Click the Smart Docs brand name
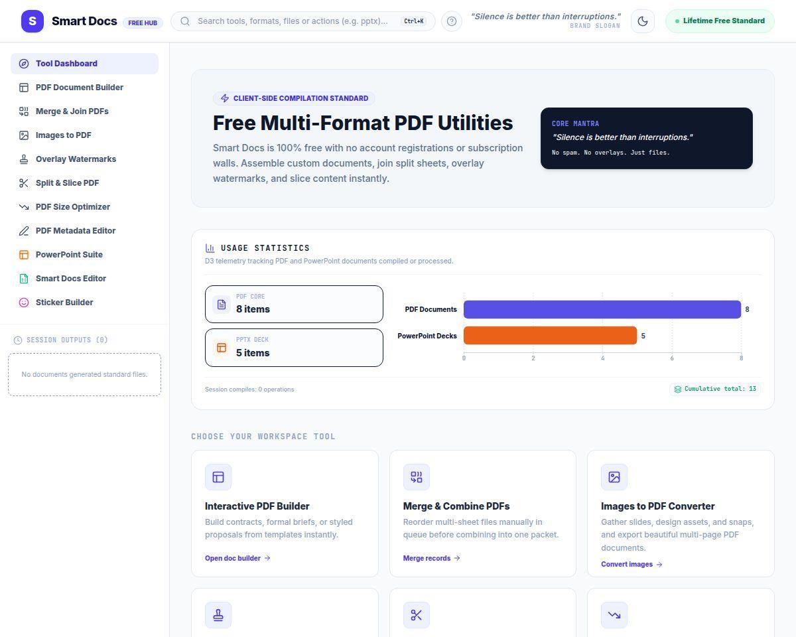 [84, 21]
